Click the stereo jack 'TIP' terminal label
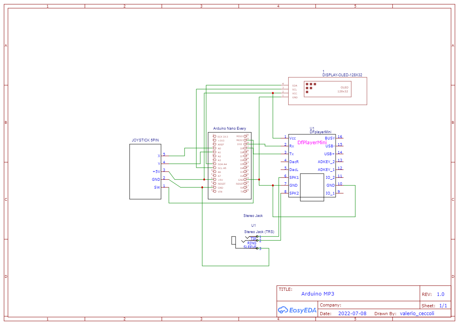459x325 pixels. [x=254, y=239]
